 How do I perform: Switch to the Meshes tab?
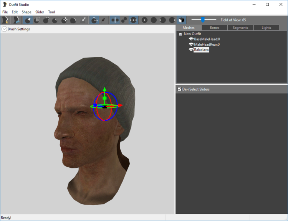tap(189, 28)
